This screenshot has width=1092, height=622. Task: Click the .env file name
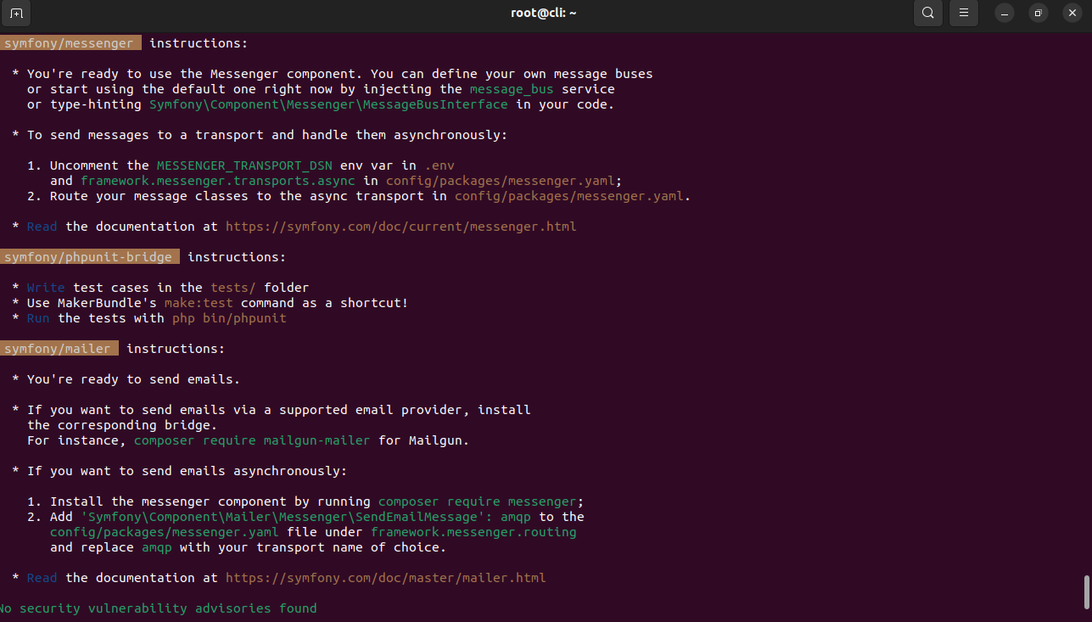click(439, 165)
